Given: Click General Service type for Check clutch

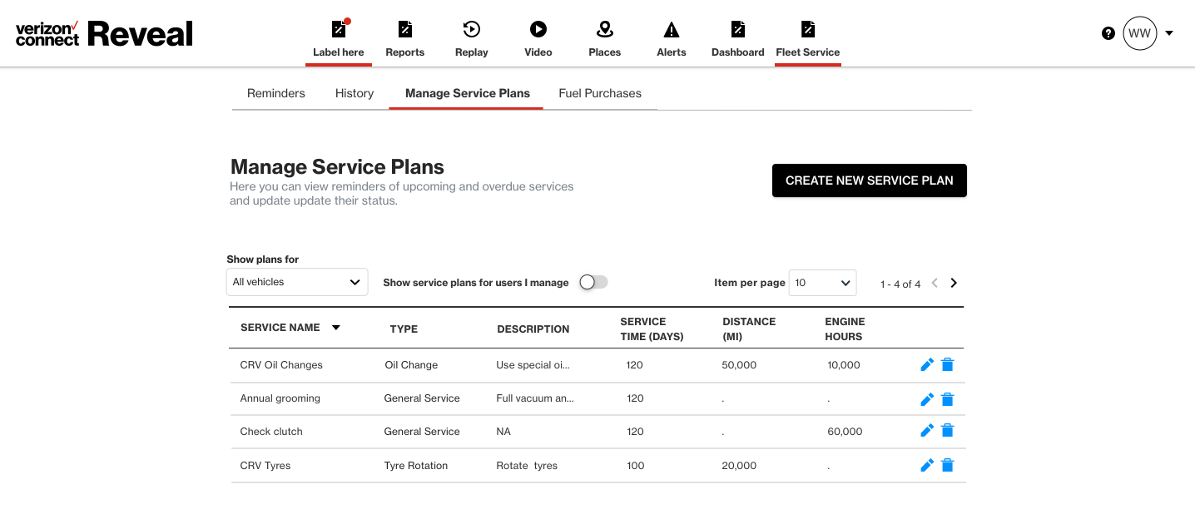Looking at the screenshot, I should (x=422, y=432).
